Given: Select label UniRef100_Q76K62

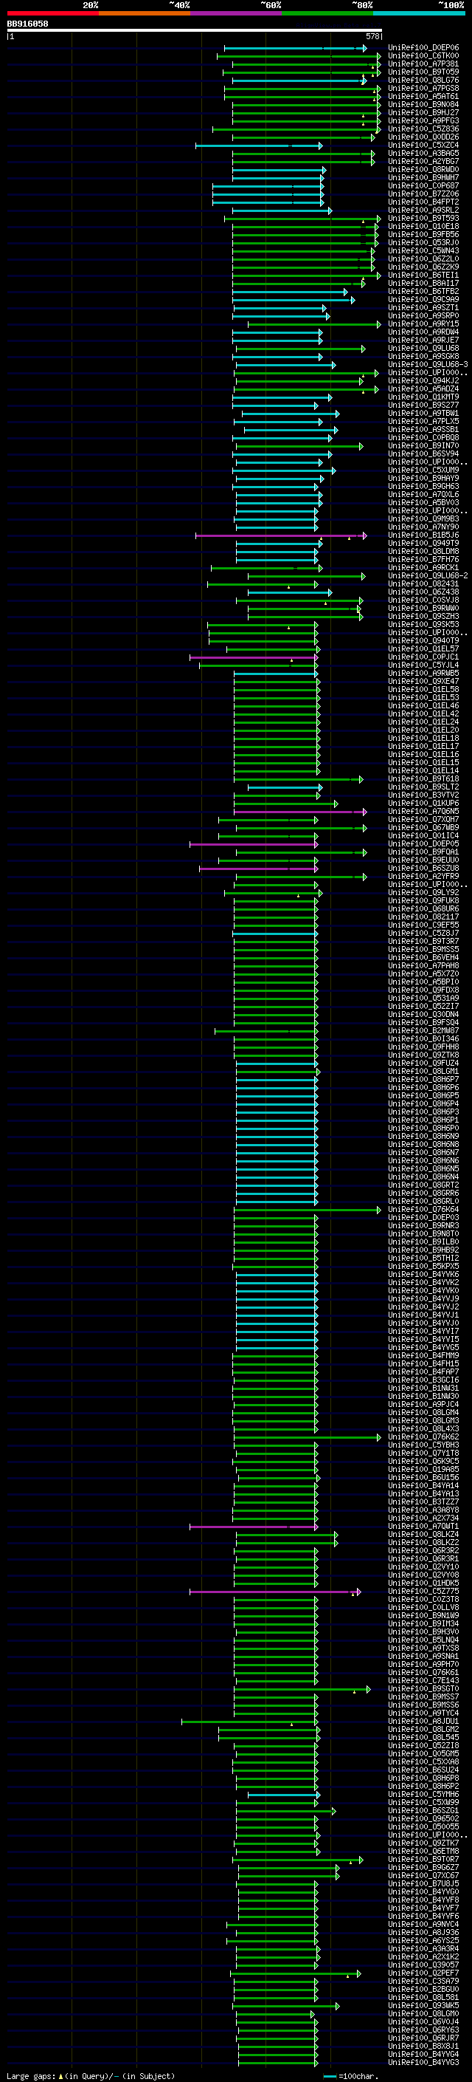Looking at the screenshot, I should click(423, 1437).
